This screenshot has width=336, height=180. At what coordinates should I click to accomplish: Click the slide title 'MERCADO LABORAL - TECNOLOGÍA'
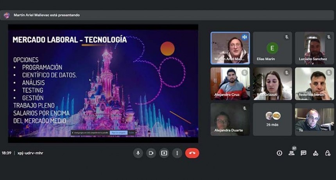(70, 40)
